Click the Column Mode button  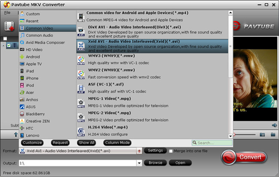(117, 143)
